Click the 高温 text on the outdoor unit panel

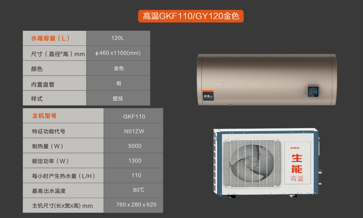[x=297, y=179]
